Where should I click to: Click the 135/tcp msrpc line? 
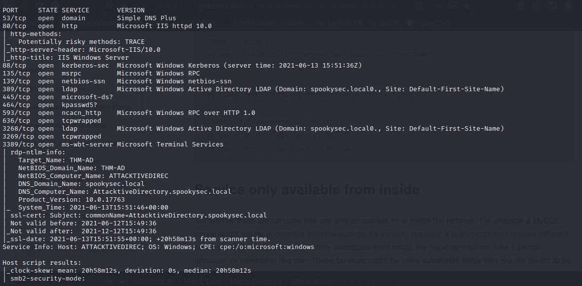pyautogui.click(x=101, y=73)
